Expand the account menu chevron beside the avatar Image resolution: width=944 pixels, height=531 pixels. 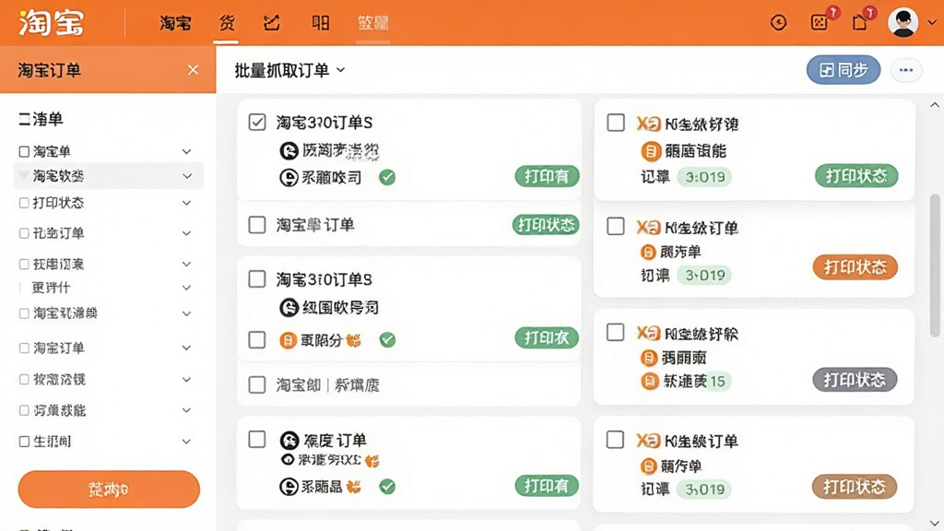pos(932,23)
